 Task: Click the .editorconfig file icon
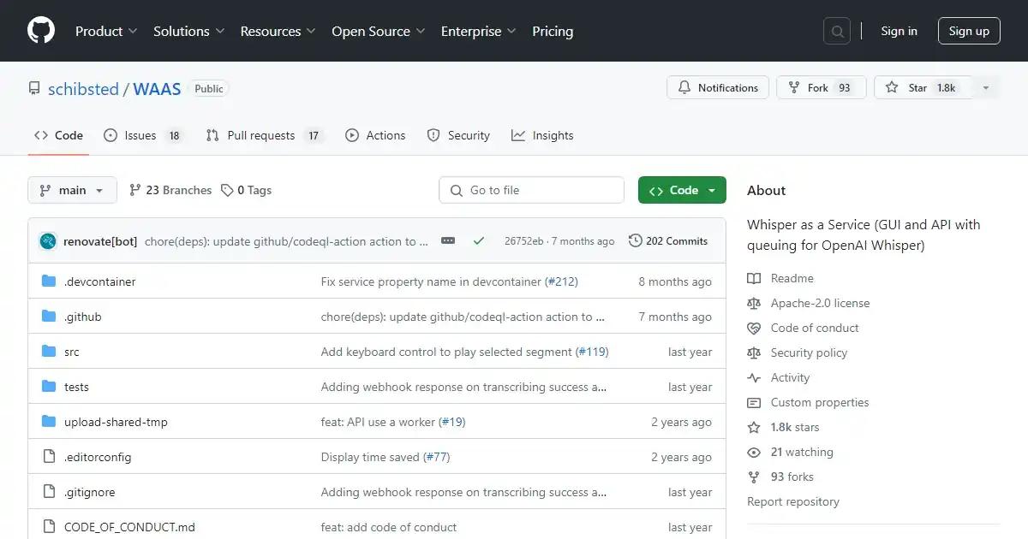point(49,457)
